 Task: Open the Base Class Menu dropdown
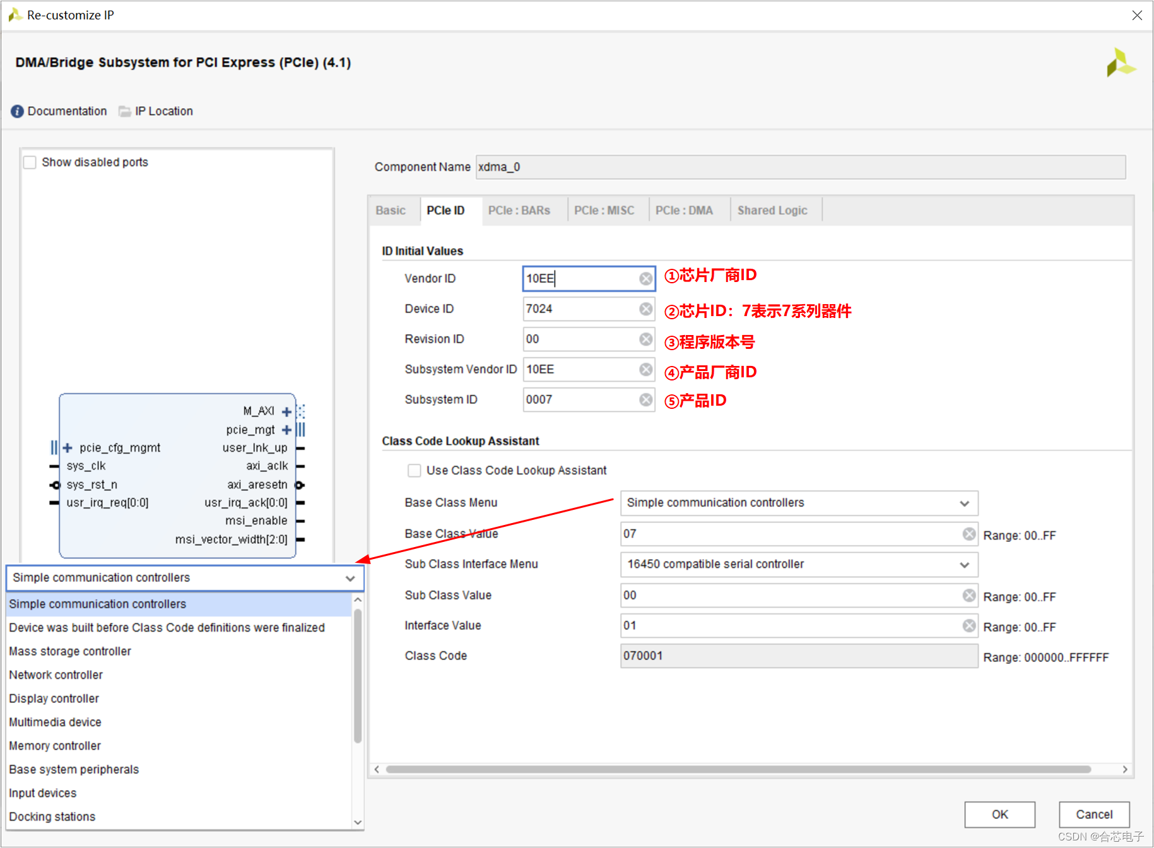tap(799, 503)
